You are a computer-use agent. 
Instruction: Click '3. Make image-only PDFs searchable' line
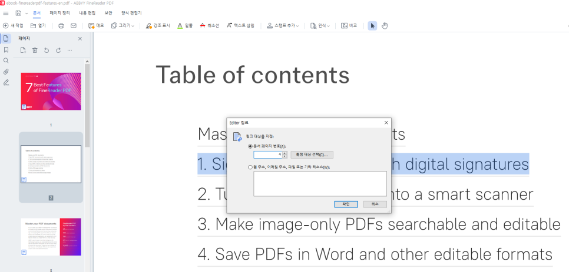coord(379,224)
